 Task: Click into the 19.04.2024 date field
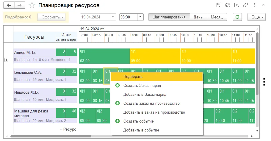[95, 17]
